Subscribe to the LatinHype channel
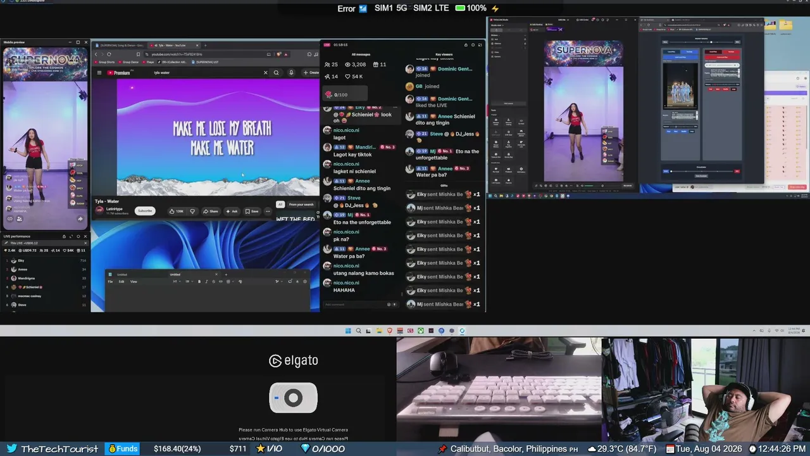The image size is (810, 456). click(145, 211)
